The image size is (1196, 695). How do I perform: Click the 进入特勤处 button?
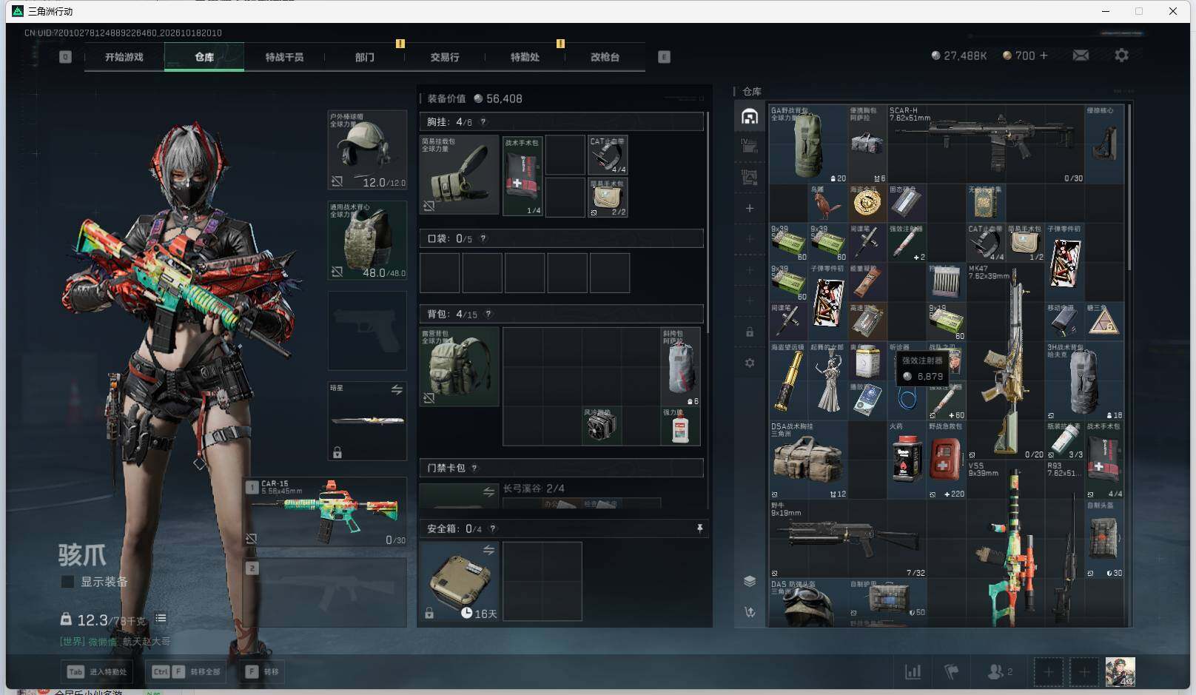(98, 671)
